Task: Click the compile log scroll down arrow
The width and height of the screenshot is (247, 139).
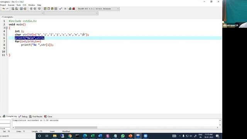Action: (220, 125)
